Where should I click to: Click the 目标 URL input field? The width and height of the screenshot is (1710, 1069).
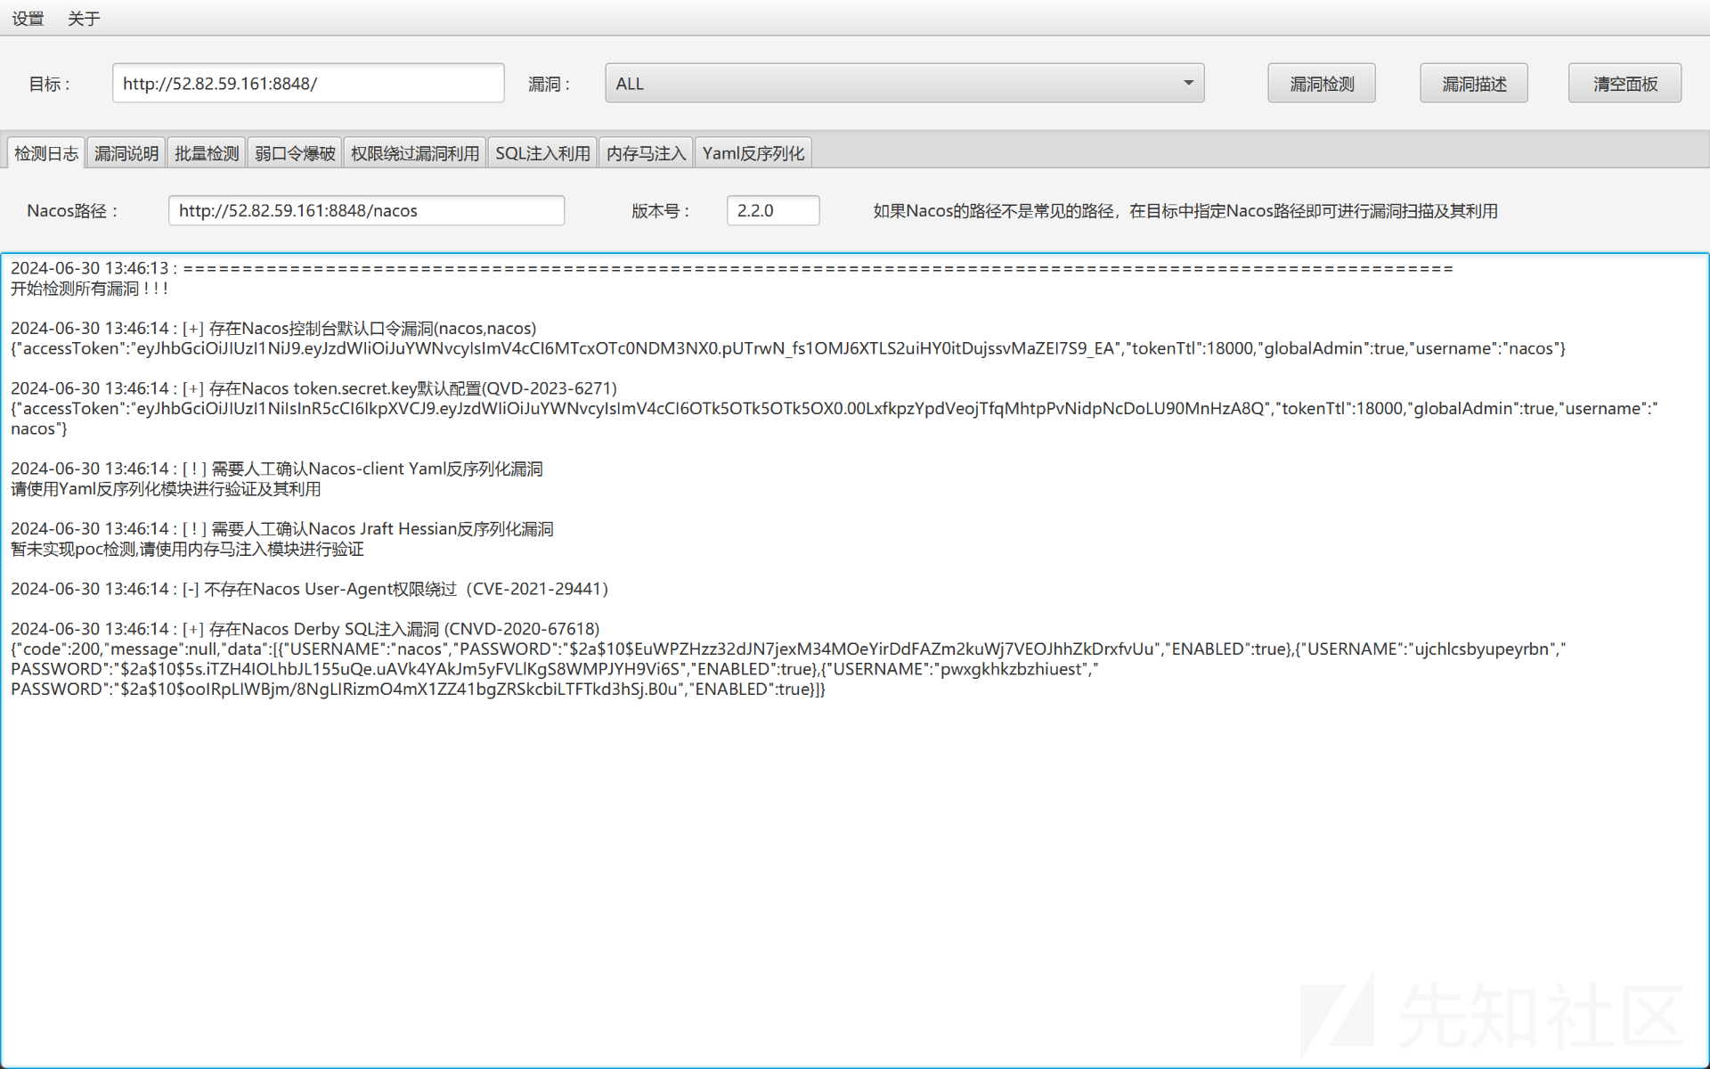click(x=308, y=83)
